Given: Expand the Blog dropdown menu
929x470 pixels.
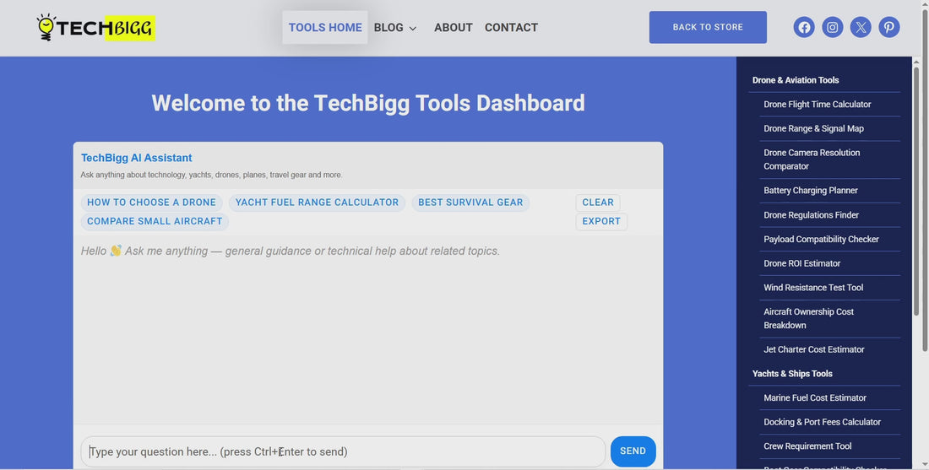Looking at the screenshot, I should (x=395, y=28).
